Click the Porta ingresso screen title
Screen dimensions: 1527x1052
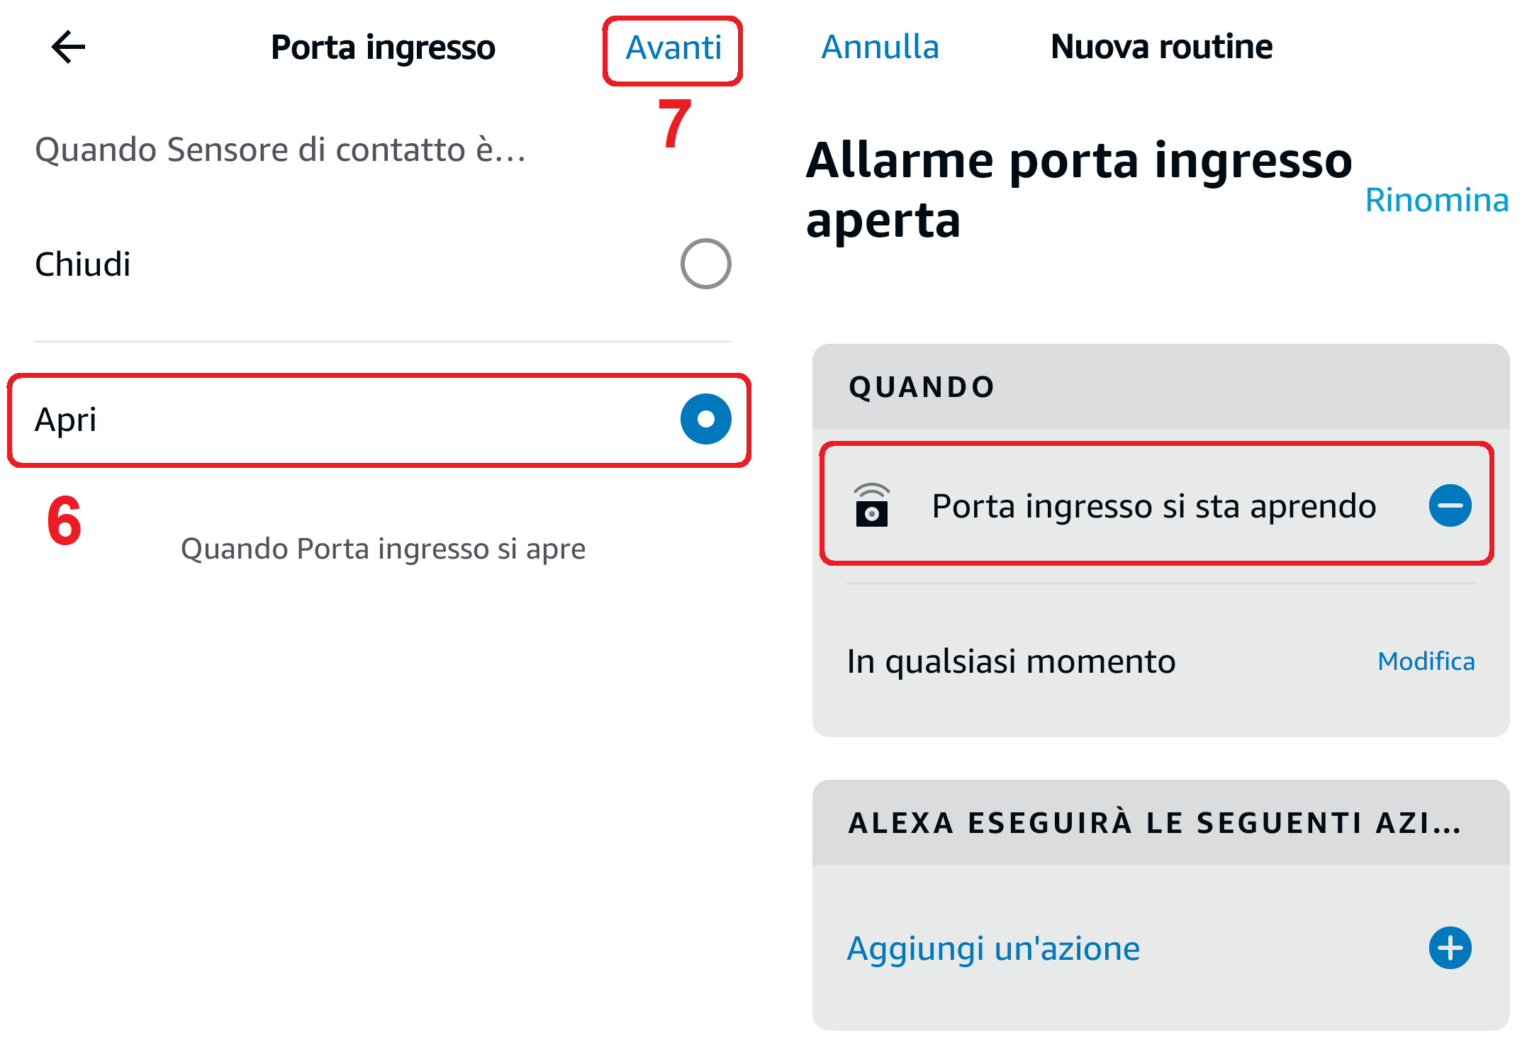coord(383,48)
